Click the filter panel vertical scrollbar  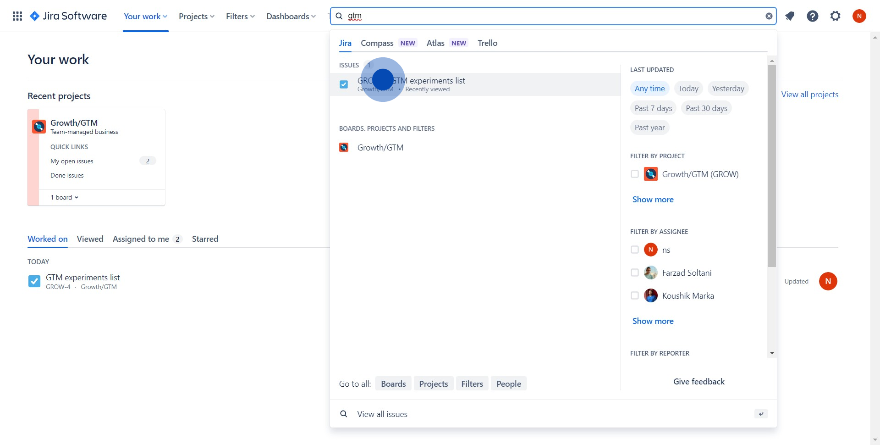click(772, 166)
